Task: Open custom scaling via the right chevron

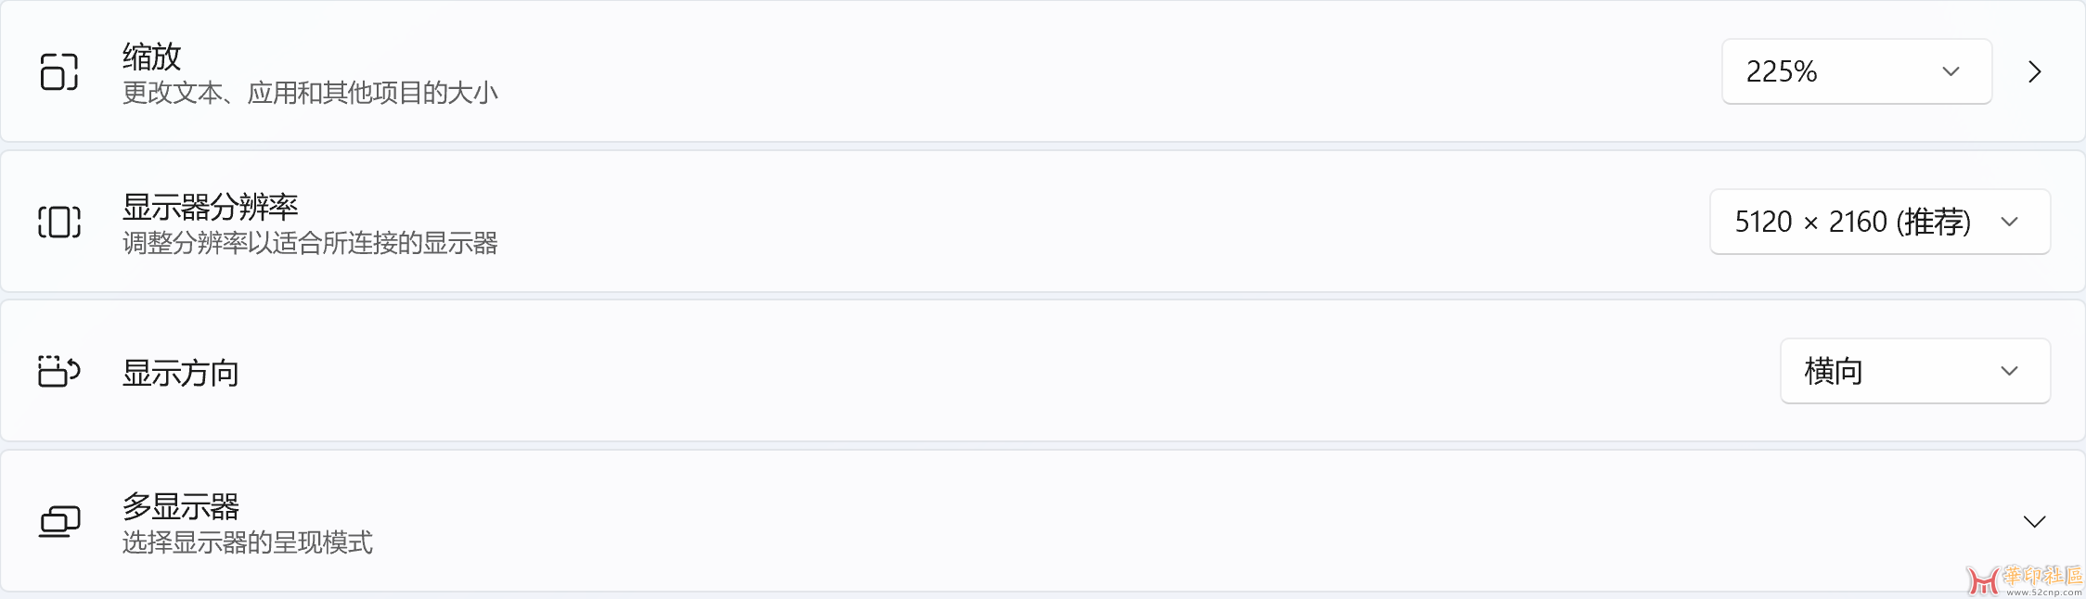Action: click(x=2035, y=71)
